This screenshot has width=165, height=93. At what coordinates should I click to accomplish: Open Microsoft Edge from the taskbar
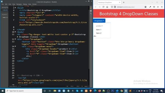pyautogui.click(x=95, y=91)
